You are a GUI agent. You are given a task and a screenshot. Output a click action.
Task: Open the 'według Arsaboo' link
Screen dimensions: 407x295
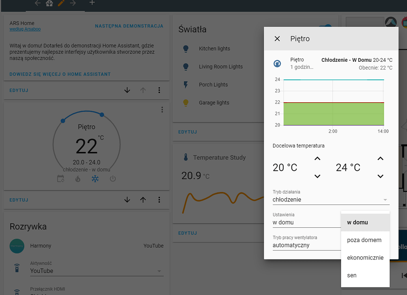(25, 29)
